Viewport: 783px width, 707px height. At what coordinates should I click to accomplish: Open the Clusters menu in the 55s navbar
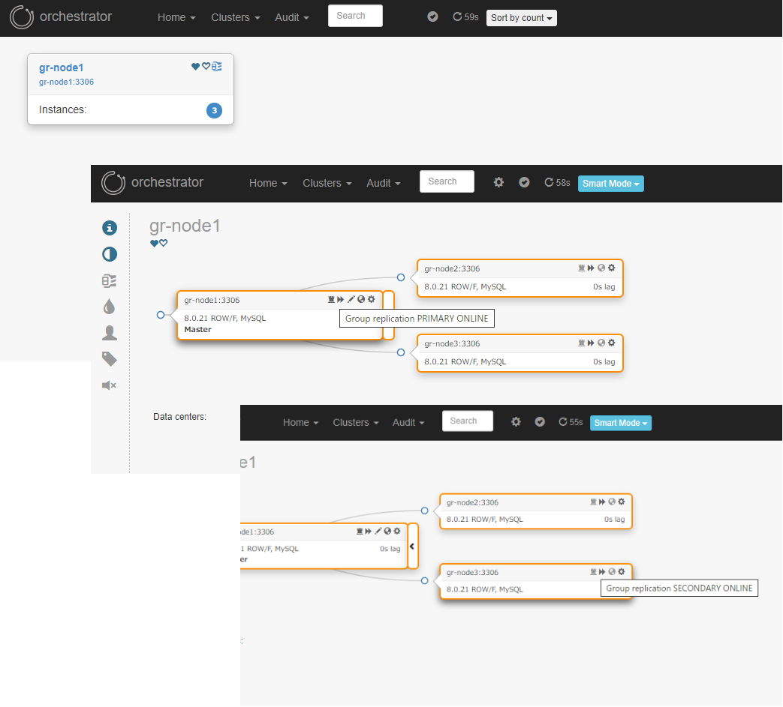(x=356, y=422)
